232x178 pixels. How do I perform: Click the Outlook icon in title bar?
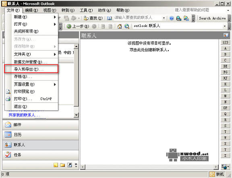(4, 4)
